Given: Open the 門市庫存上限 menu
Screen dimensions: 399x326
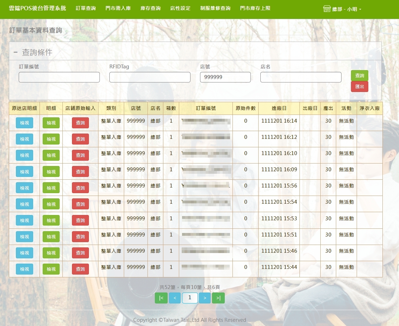Looking at the screenshot, I should click(x=255, y=8).
